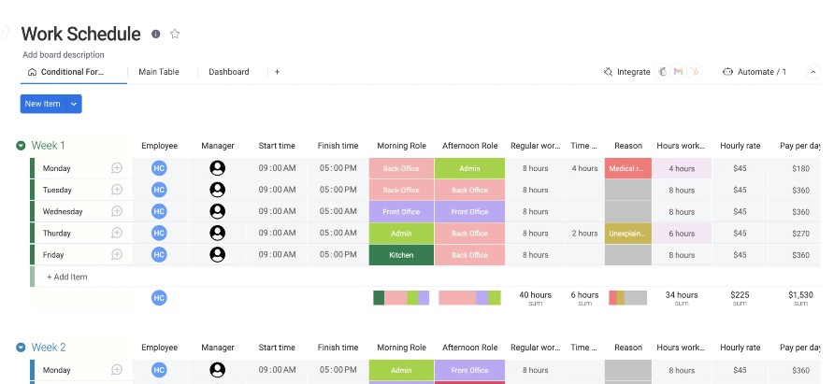This screenshot has height=384, width=834.
Task: Open Front Office afternoon role in Week 2 Monday
Action: coord(469,370)
